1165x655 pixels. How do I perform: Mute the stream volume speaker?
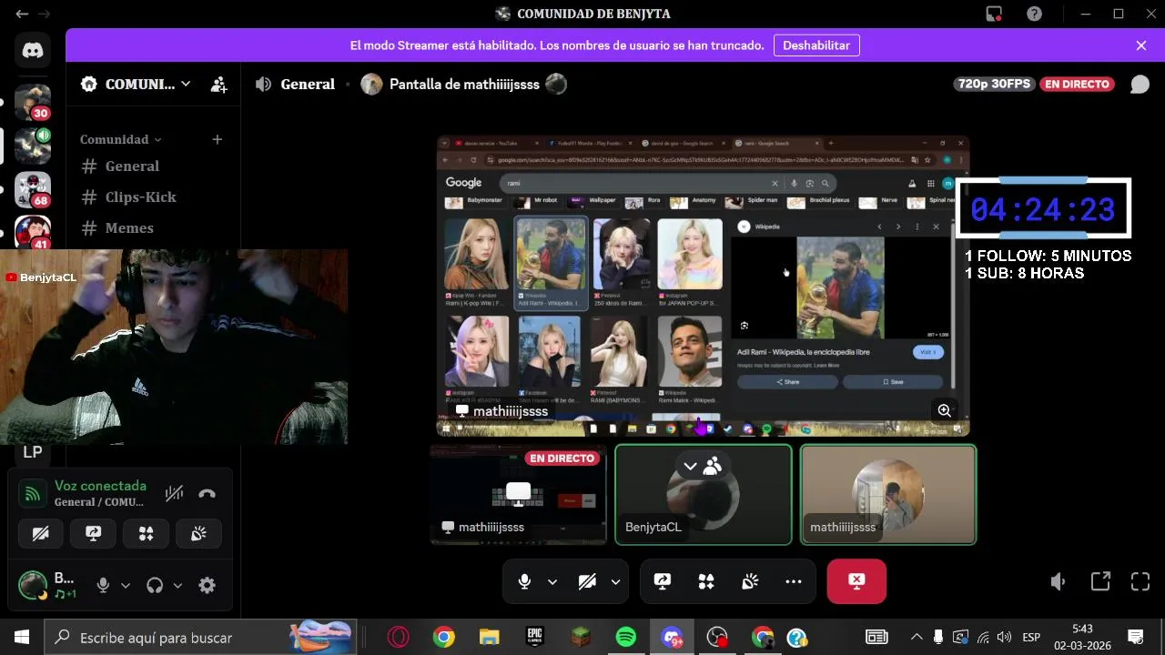pos(1057,581)
